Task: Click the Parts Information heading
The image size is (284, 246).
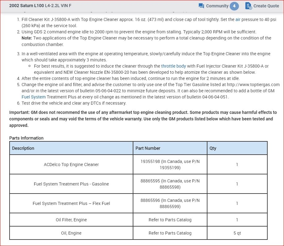Action: [26, 138]
